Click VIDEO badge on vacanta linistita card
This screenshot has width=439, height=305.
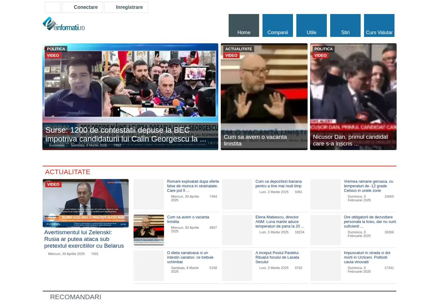pyautogui.click(x=231, y=56)
